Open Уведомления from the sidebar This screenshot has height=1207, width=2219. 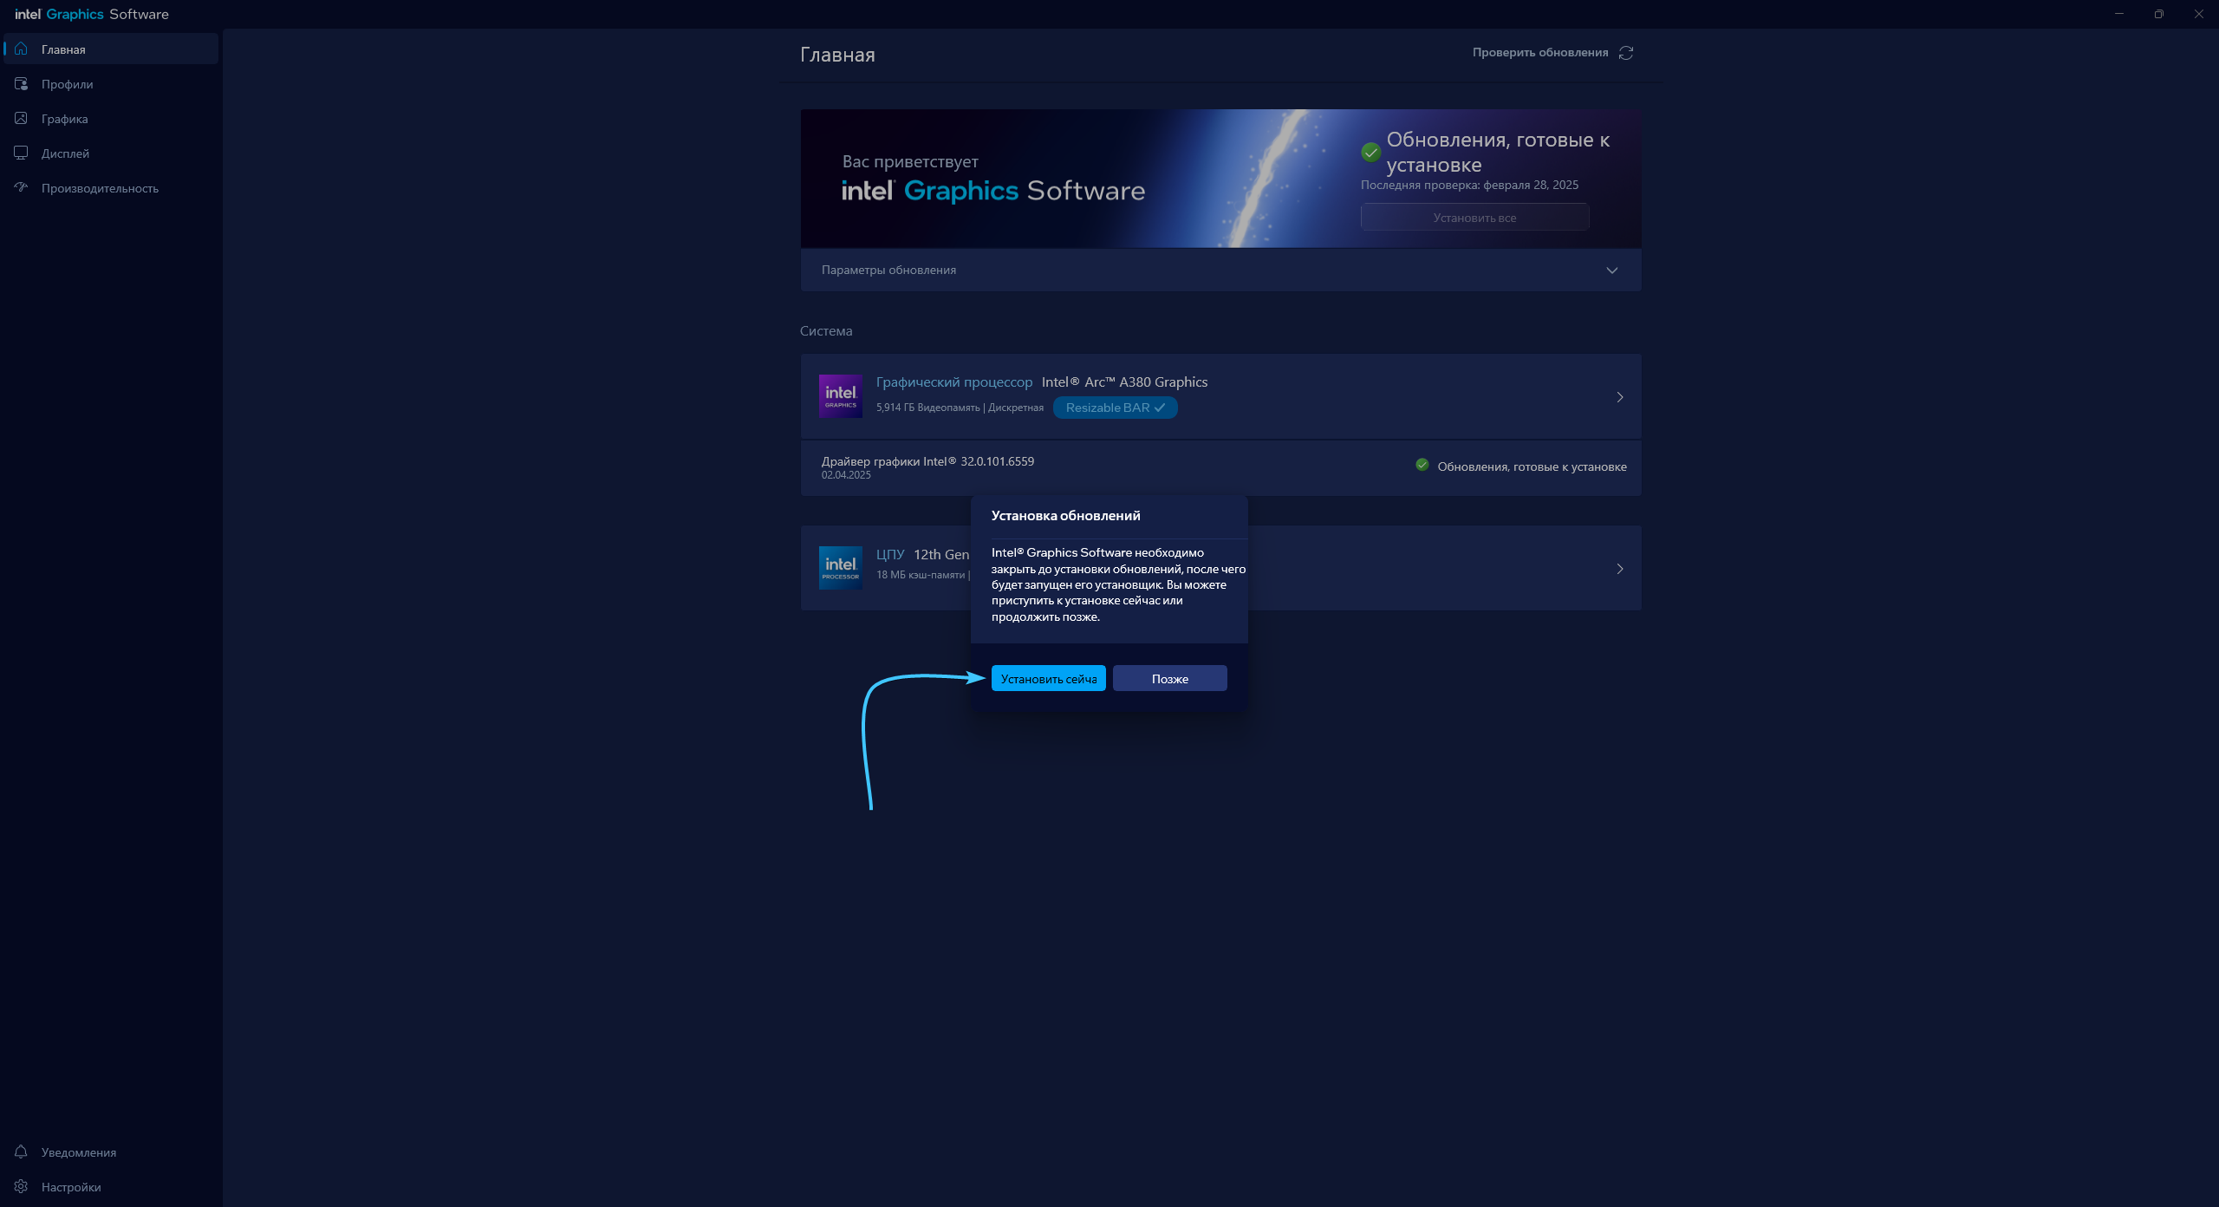click(x=111, y=1152)
